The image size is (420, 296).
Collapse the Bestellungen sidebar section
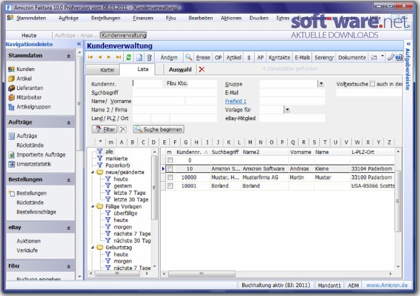click(69, 180)
